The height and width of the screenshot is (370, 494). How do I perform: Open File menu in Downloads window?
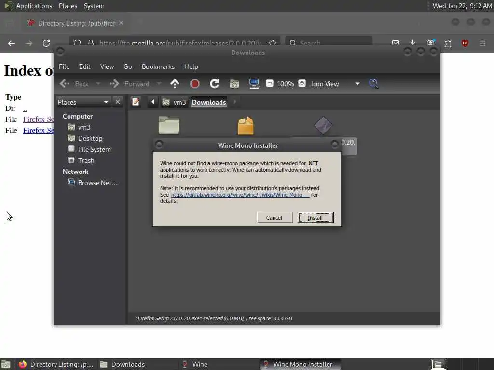click(64, 66)
